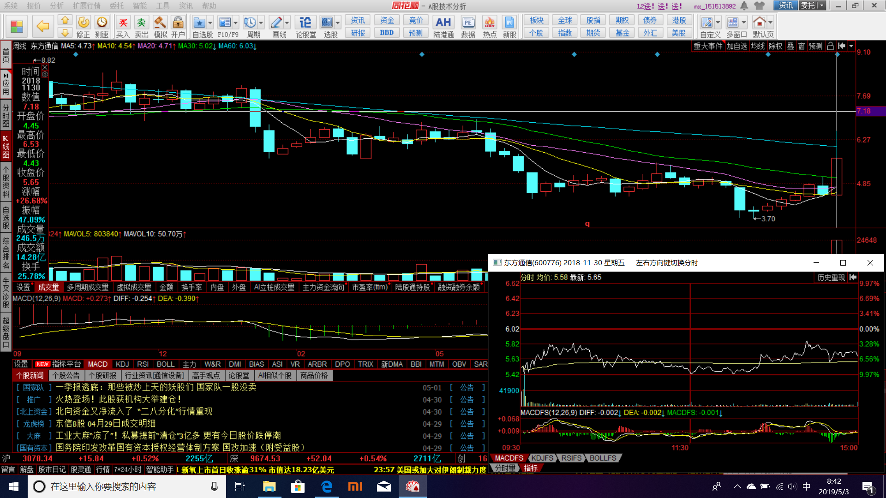Click the 分时图 sidebar item
The width and height of the screenshot is (886, 498).
click(6, 115)
